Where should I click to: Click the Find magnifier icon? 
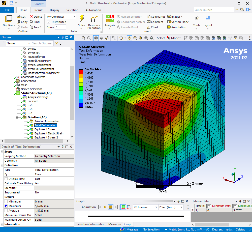[x=31, y=22]
